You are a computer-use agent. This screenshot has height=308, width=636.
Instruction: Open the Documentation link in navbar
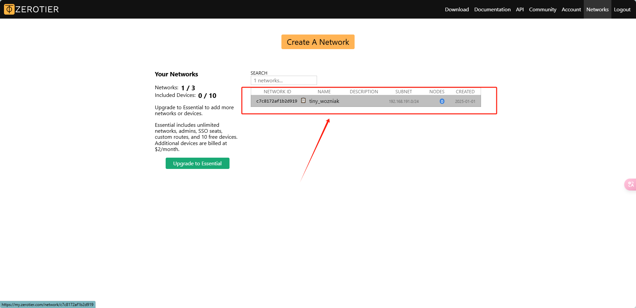pos(492,9)
